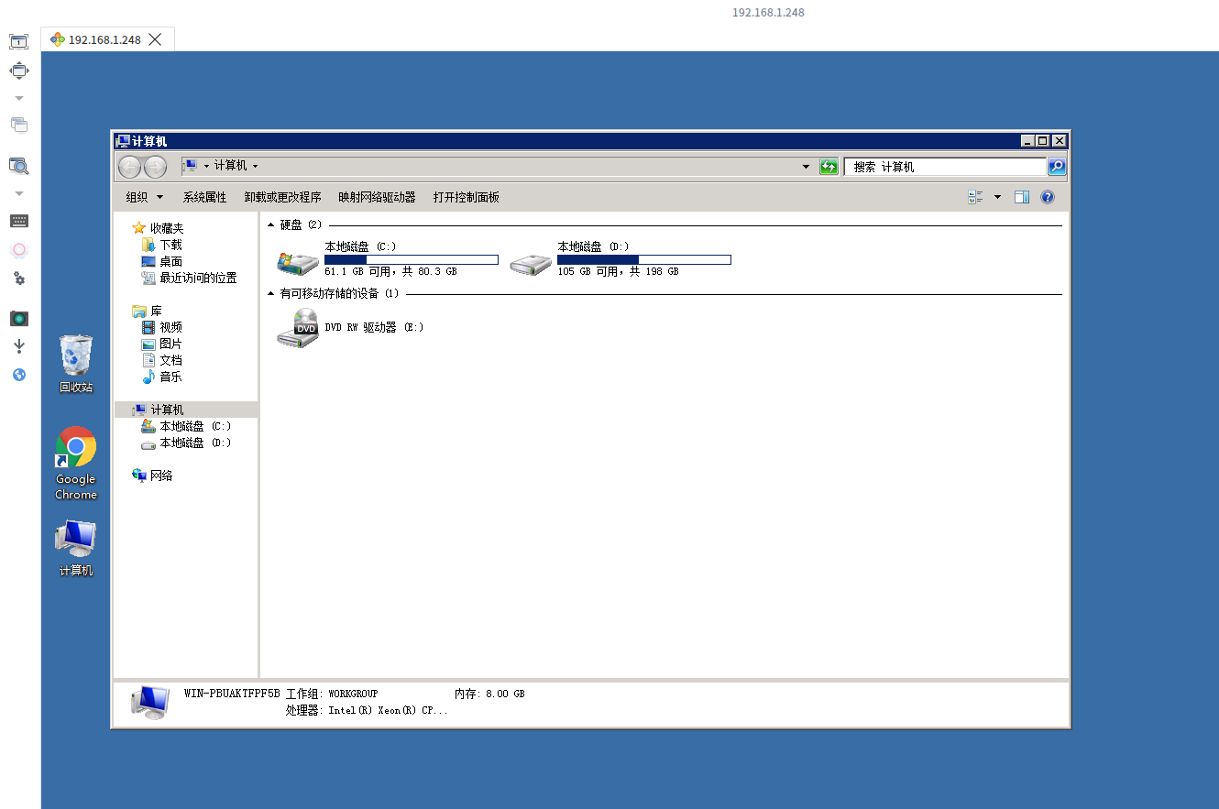Viewport: 1219px width, 809px height.
Task: Click the "内存: 8.00 GB" text
Action: [x=489, y=694]
